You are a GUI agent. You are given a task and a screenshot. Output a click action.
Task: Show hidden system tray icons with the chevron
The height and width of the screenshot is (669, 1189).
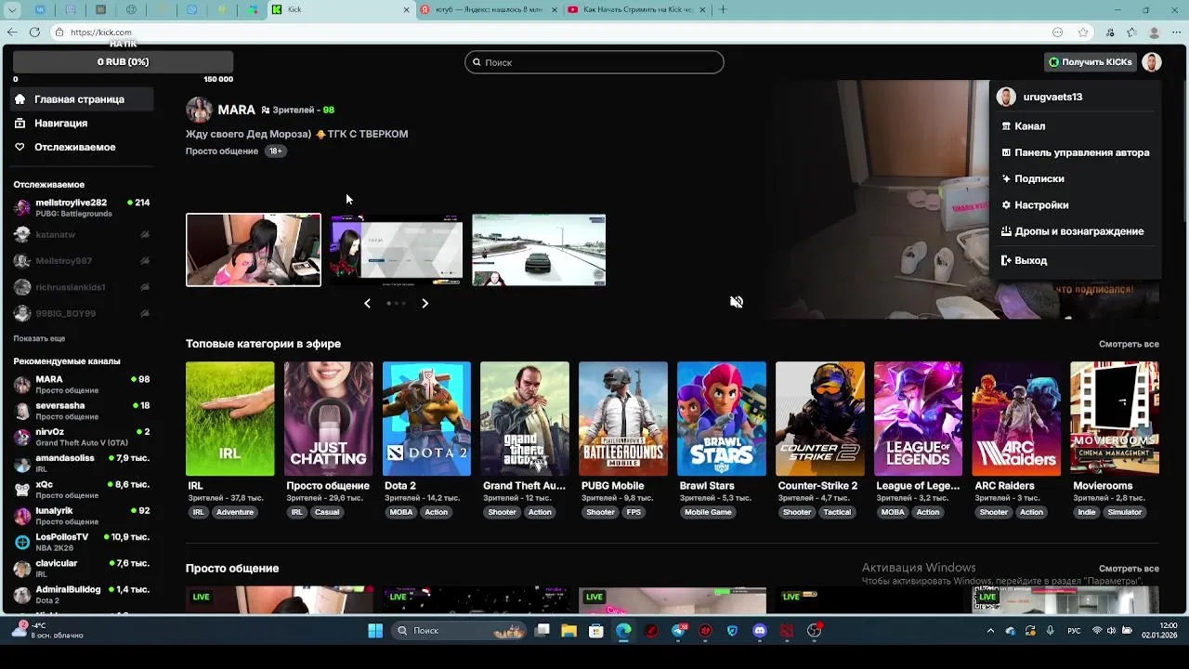click(990, 631)
